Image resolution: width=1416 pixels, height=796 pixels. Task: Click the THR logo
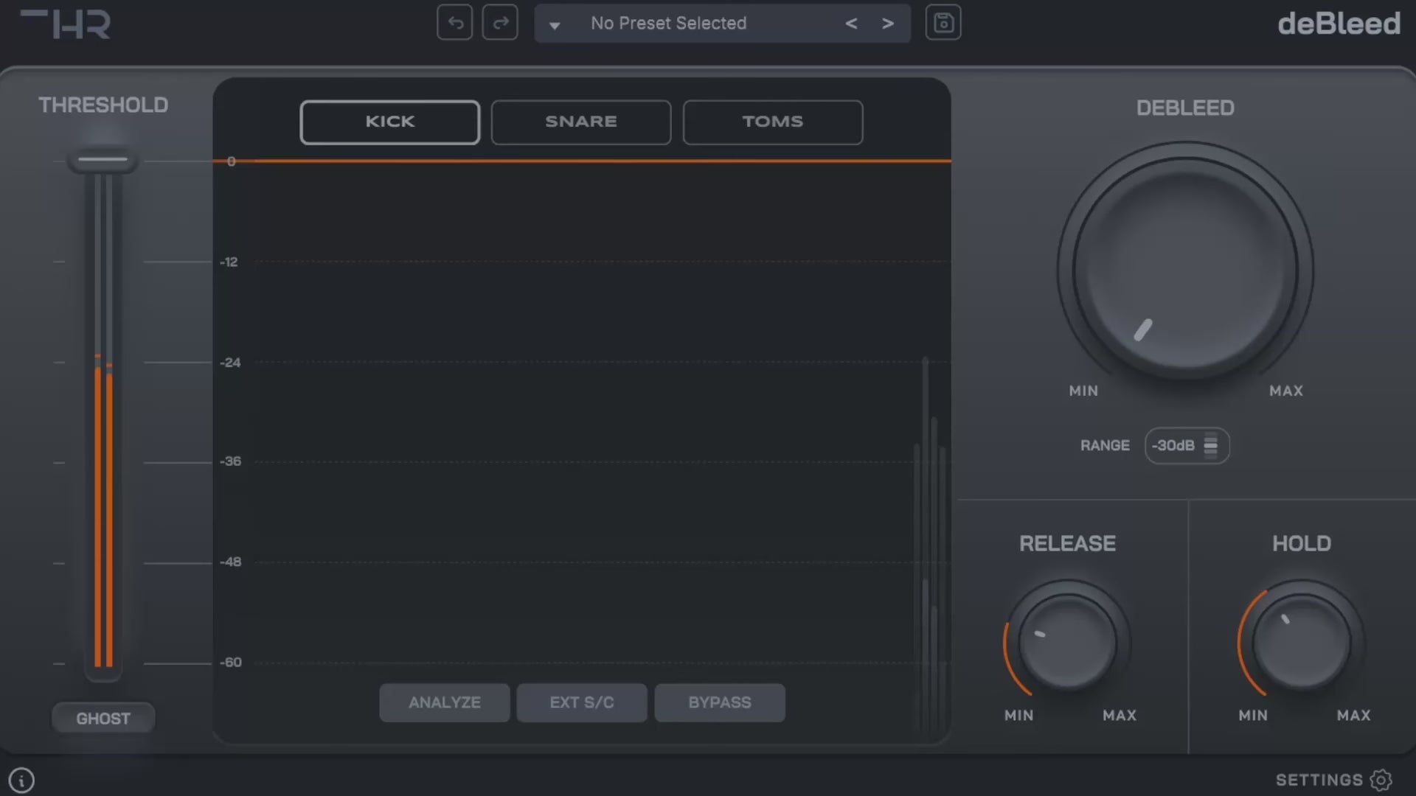click(x=66, y=24)
